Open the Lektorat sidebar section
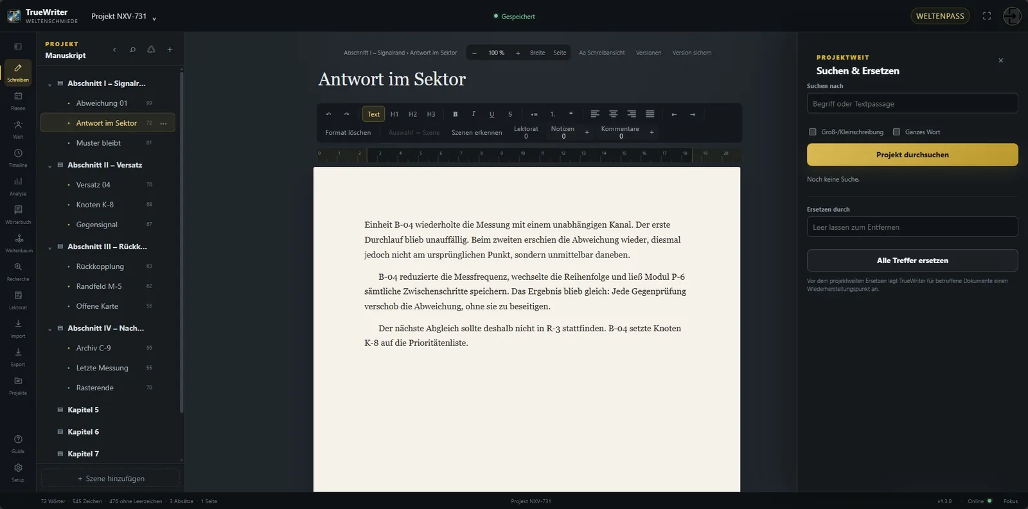The height and width of the screenshot is (509, 1028). pyautogui.click(x=18, y=300)
